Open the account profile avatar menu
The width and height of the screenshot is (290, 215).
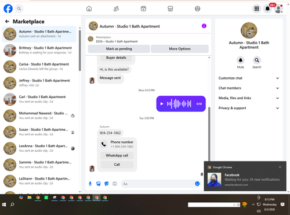click(x=278, y=9)
